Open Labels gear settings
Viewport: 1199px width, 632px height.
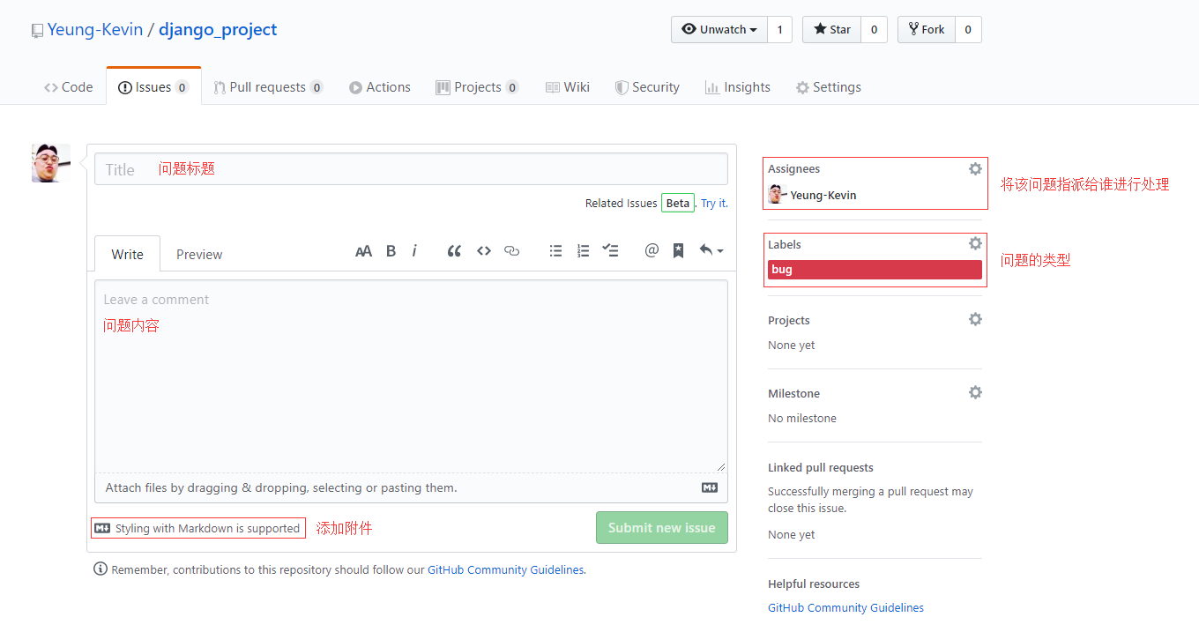click(975, 243)
